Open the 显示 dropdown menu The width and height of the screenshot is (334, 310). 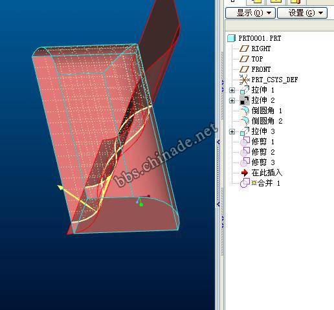click(x=251, y=13)
